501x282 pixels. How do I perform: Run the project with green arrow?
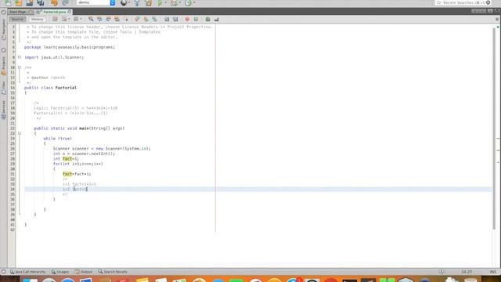pyautogui.click(x=160, y=3)
